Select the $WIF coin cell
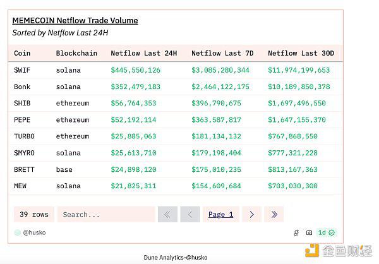Image resolution: width=379 pixels, height=264 pixels. click(x=22, y=70)
